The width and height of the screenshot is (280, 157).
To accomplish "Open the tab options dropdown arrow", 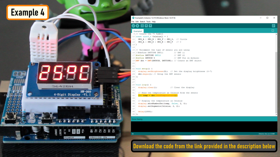I will (273, 30).
